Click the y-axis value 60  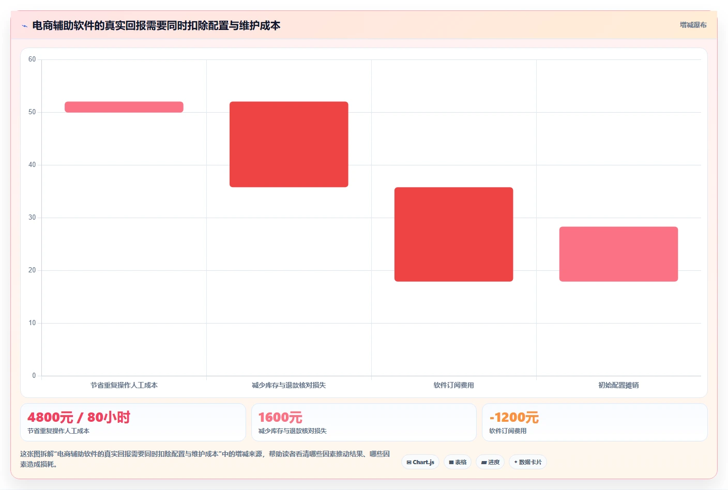point(32,59)
